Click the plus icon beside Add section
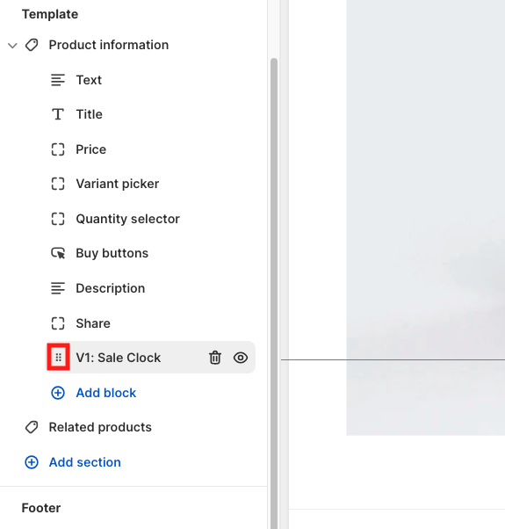Image resolution: width=505 pixels, height=529 pixels. pos(32,462)
